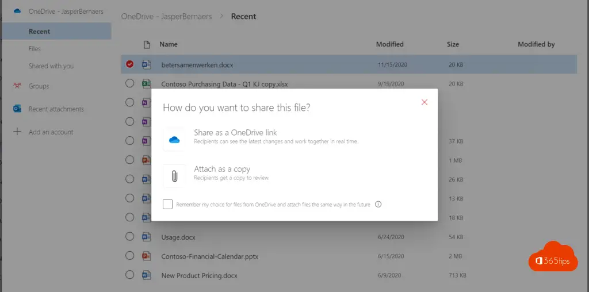Image resolution: width=589 pixels, height=292 pixels.
Task: Select circle of the 1 MB file row
Action: (x=129, y=160)
